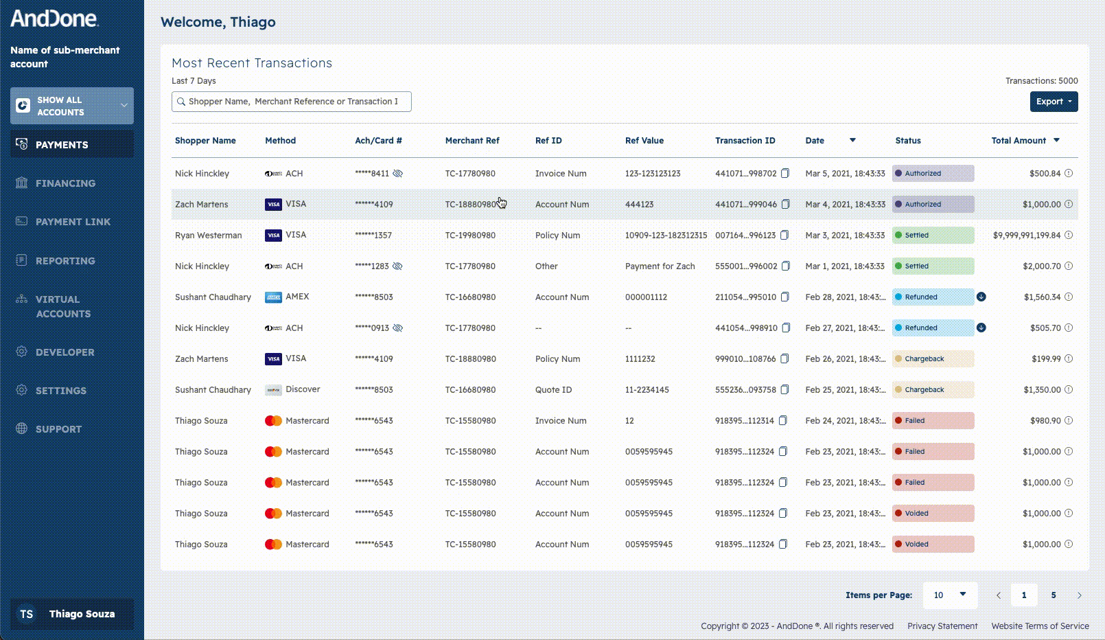Click info icon beside $199.99 amount
Image resolution: width=1105 pixels, height=640 pixels.
[1069, 359]
